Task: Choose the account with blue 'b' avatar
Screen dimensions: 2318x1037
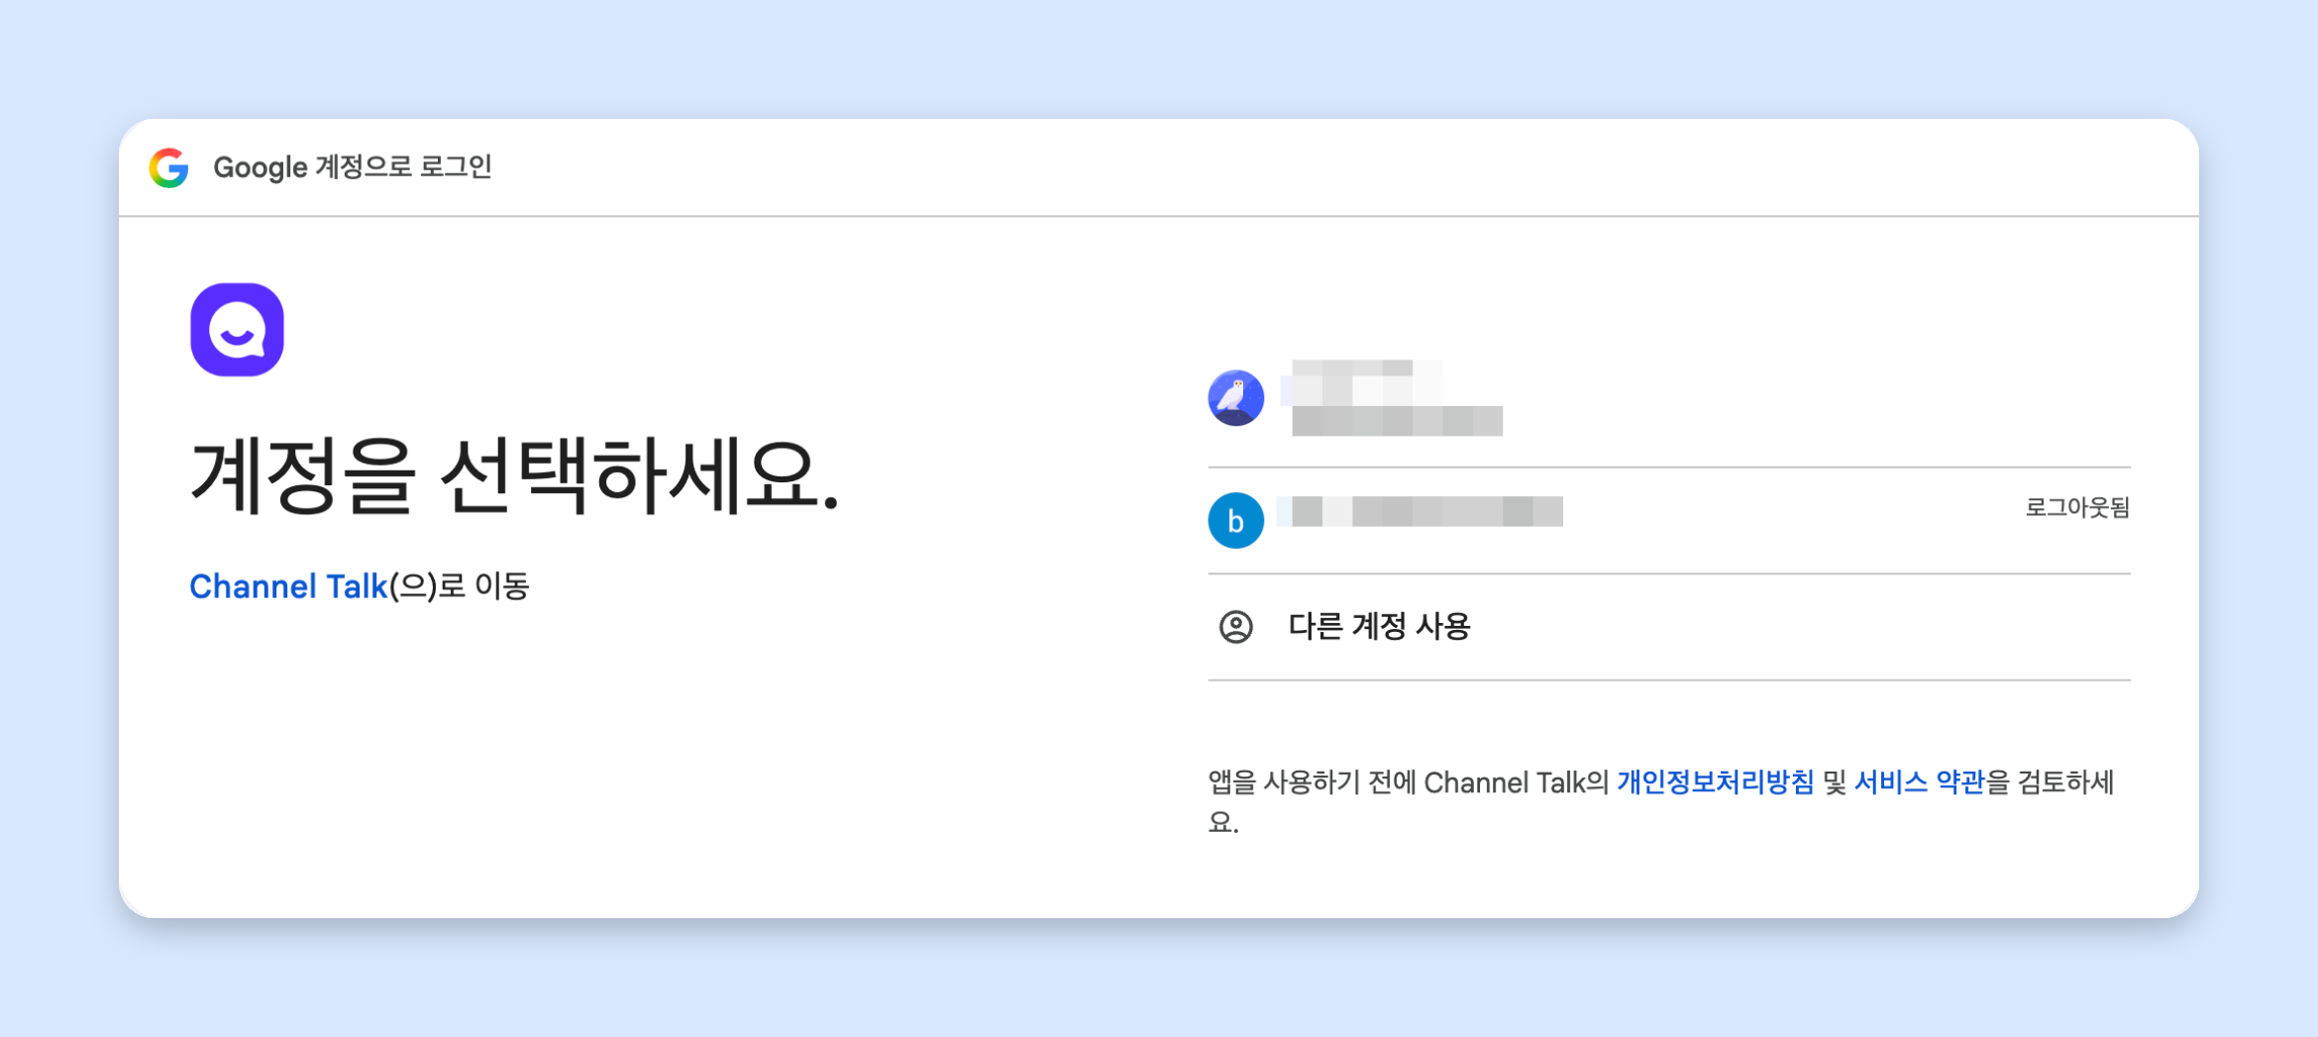Action: [x=1668, y=520]
